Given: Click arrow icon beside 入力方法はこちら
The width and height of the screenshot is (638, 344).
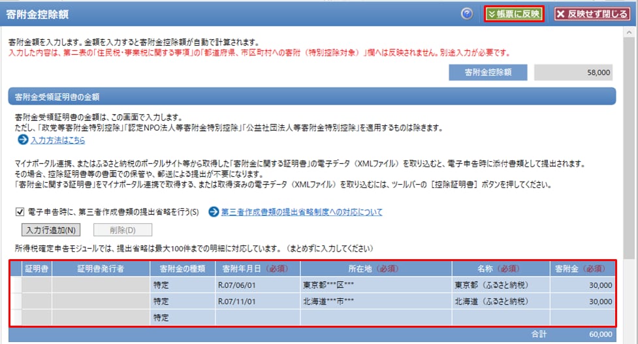Looking at the screenshot, I should coord(24,140).
